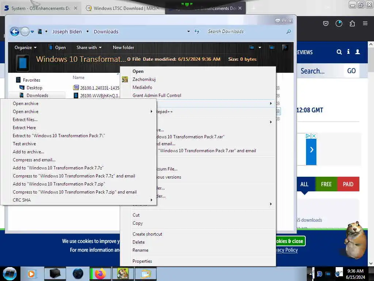Click the Name column header

(x=79, y=78)
